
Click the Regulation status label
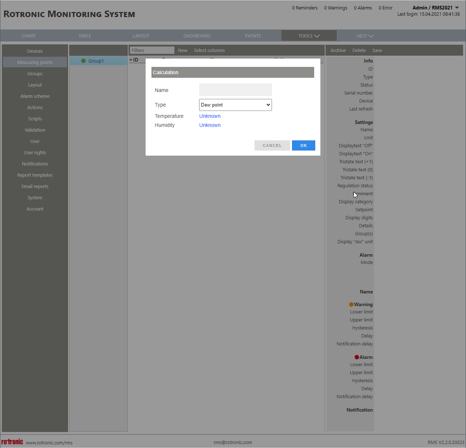pos(355,185)
